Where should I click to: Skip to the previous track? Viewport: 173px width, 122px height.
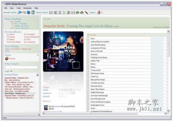(x=51, y=12)
